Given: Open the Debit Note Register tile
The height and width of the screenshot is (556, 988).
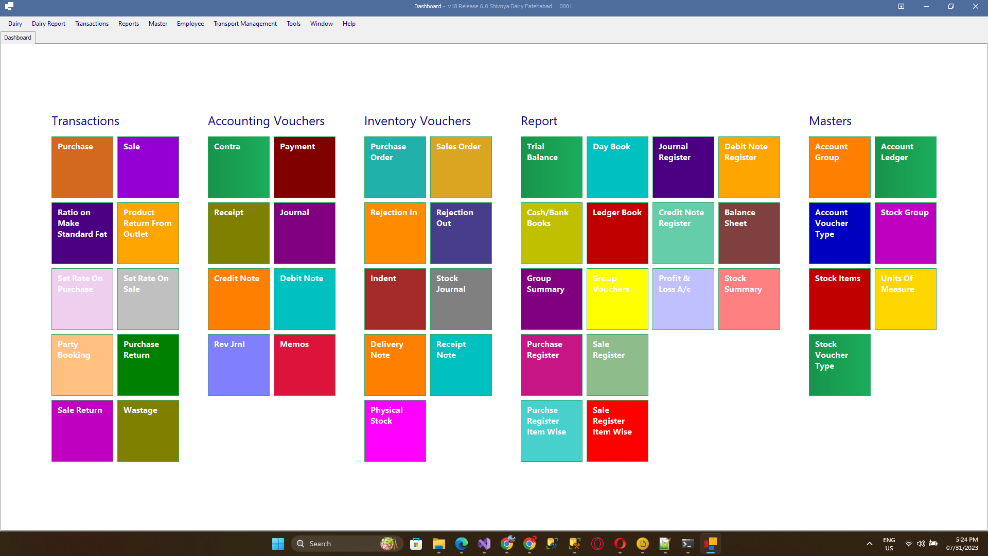Looking at the screenshot, I should click(x=749, y=167).
